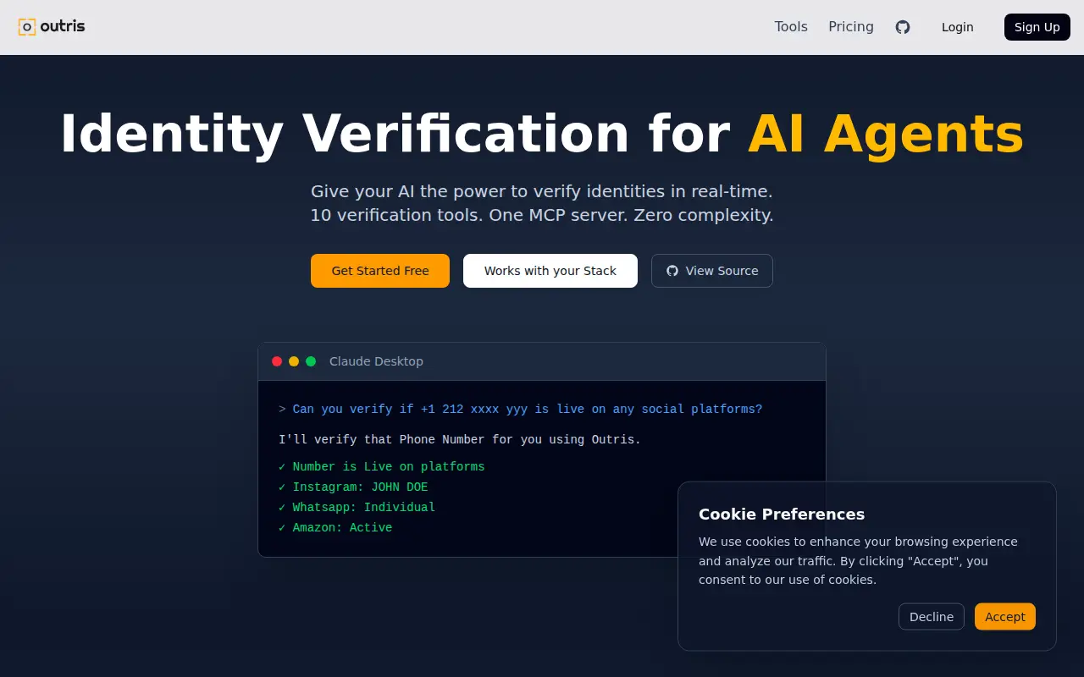
Task: Go to the Pricing page
Action: 851,27
